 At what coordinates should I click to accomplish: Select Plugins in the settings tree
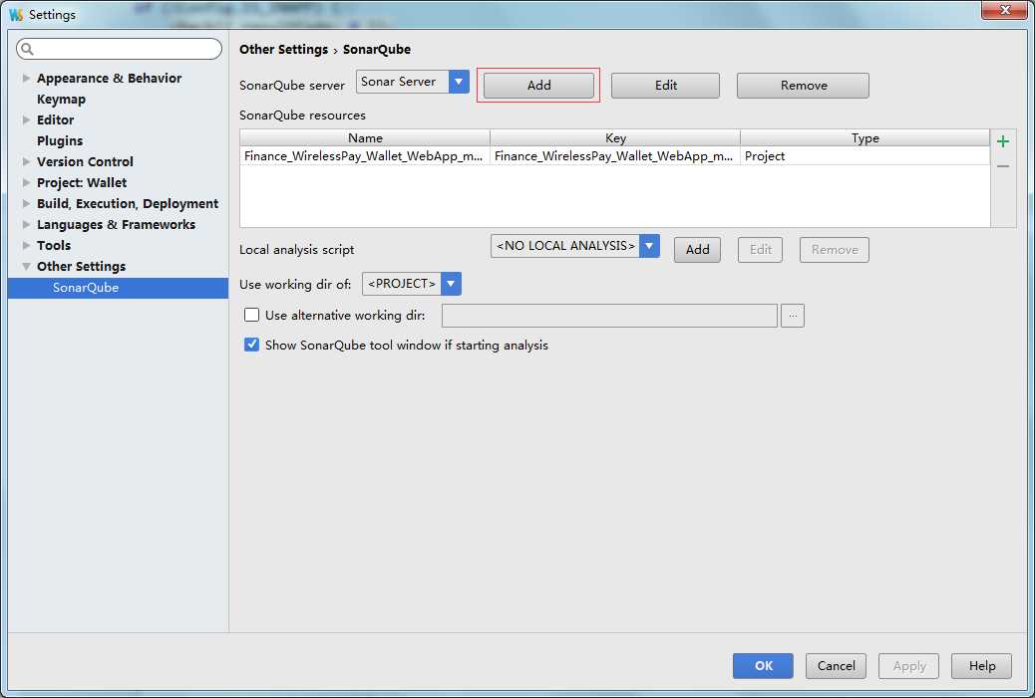[60, 141]
